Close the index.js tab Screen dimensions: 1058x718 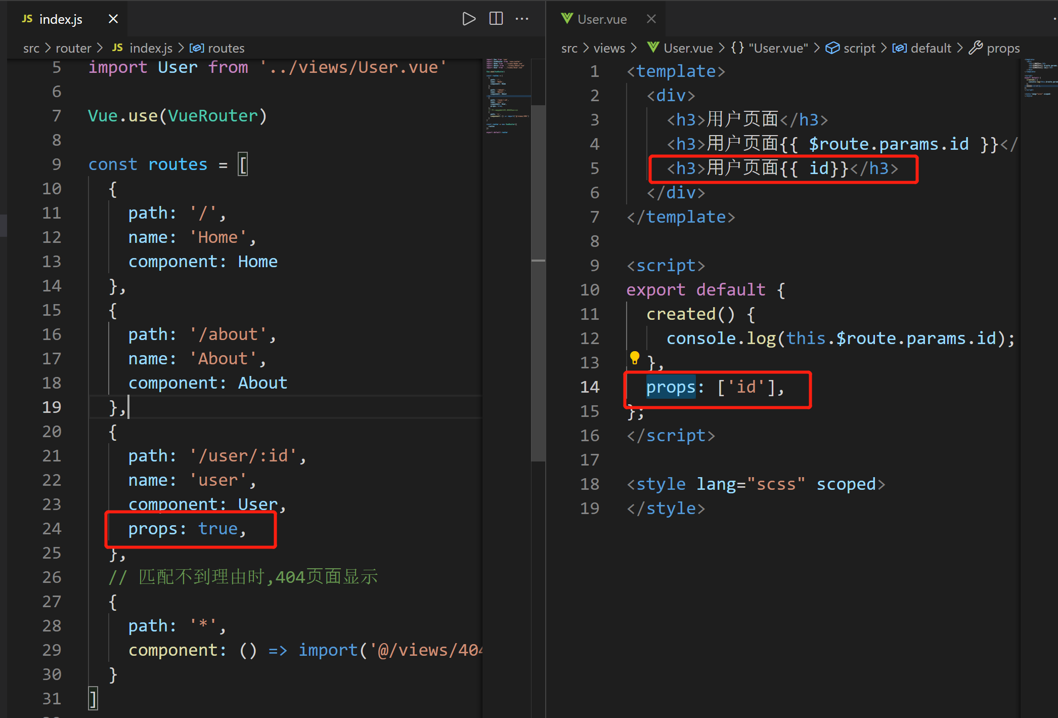113,19
